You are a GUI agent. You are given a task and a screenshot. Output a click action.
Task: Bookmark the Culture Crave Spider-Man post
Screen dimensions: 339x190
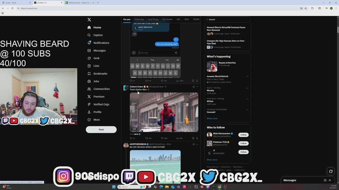[193, 138]
